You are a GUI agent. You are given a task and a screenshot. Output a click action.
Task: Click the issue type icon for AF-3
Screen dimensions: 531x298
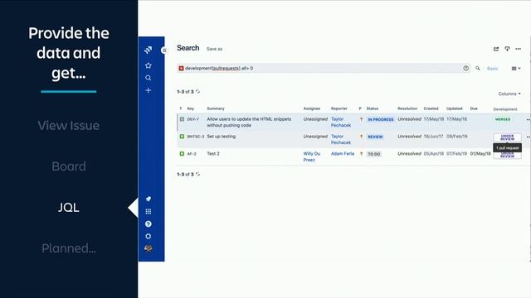pos(182,154)
